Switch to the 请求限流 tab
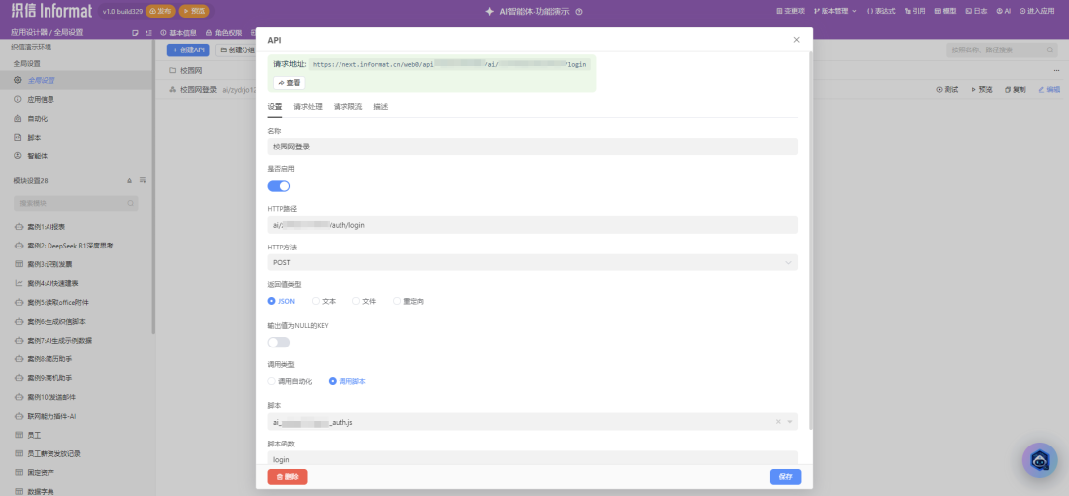This screenshot has height=496, width=1069. coord(347,107)
